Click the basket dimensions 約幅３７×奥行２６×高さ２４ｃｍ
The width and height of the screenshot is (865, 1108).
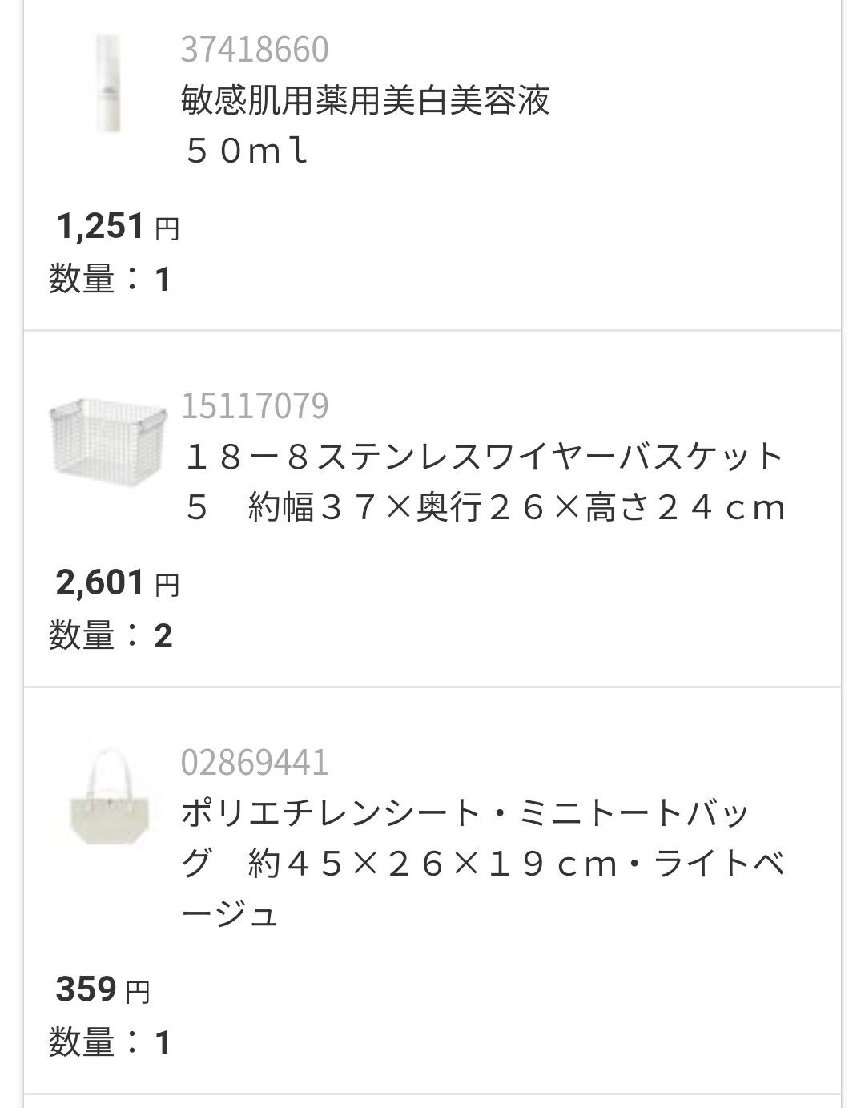point(517,508)
